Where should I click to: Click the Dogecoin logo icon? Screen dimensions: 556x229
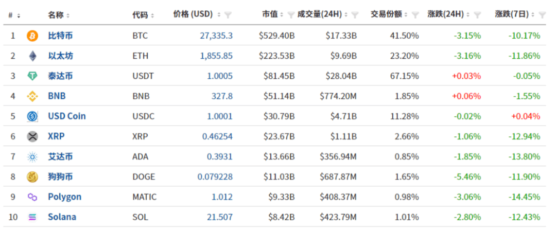coord(32,177)
